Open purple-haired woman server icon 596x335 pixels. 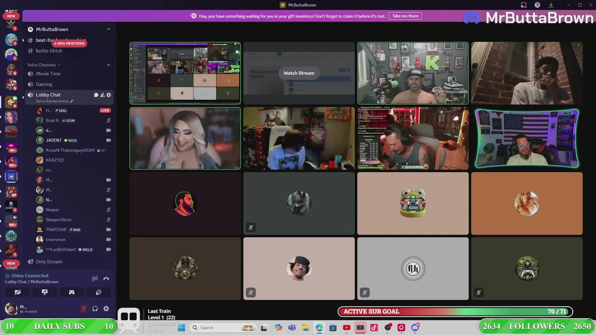[x=11, y=117]
